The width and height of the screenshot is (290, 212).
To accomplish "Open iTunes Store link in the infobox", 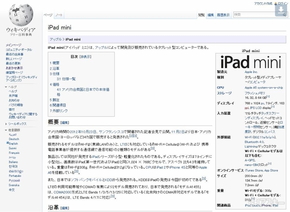I will 254,170.
